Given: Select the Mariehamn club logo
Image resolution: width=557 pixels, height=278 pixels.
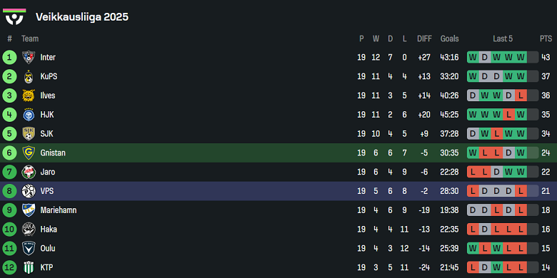Looking at the screenshot, I should [29, 210].
